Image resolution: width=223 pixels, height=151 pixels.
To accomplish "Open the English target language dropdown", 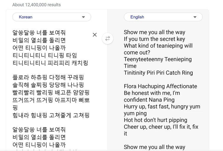I will coord(163,17).
